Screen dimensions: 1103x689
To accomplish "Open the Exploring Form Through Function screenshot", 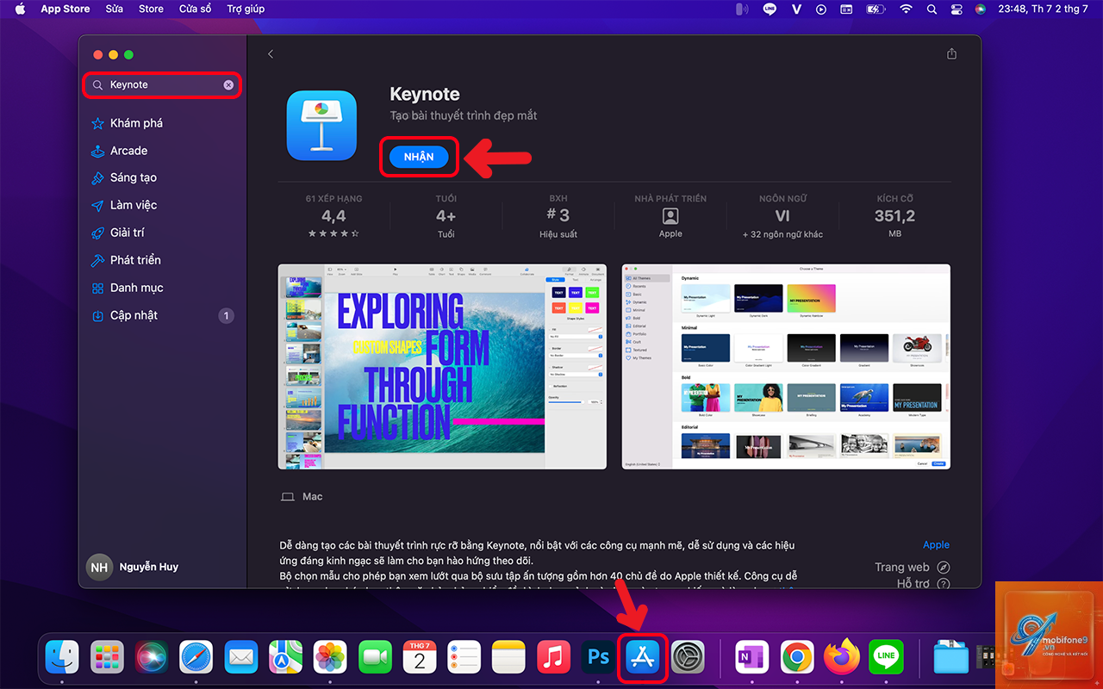I will pos(442,367).
